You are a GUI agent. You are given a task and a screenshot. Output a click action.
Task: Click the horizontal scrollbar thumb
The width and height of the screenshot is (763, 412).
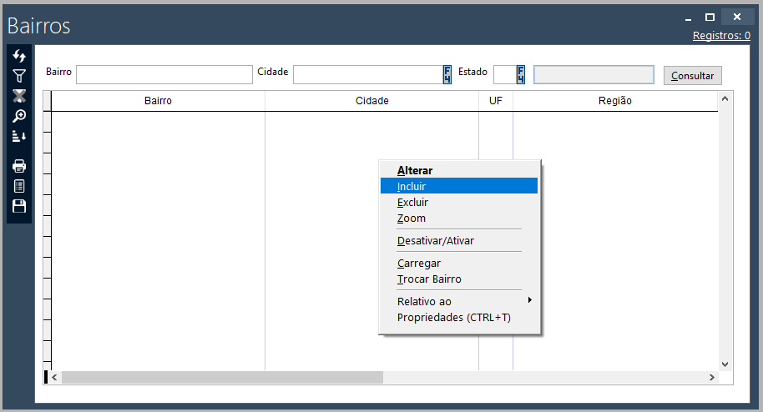(x=222, y=378)
